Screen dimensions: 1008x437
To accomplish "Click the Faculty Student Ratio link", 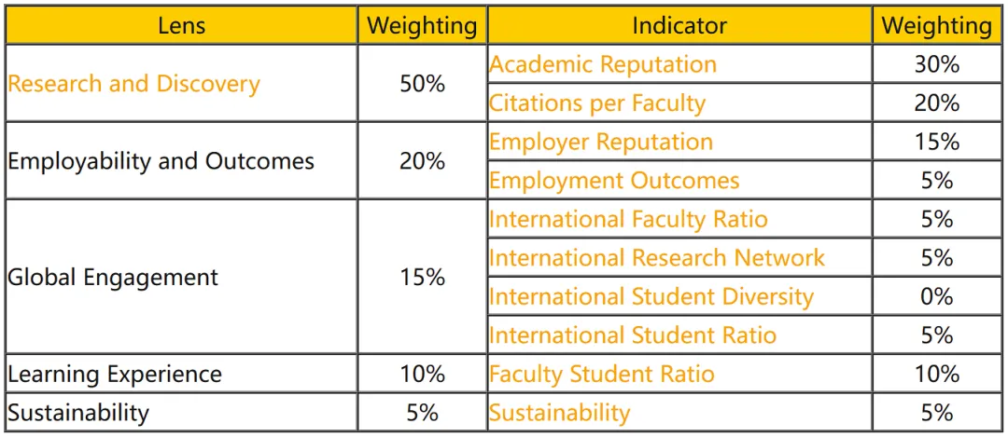I will [x=602, y=374].
